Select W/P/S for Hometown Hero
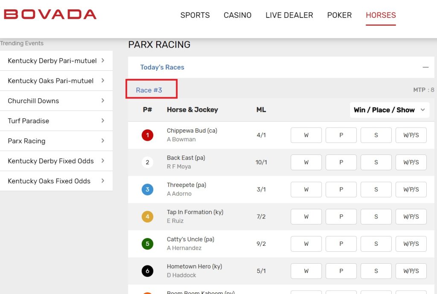This screenshot has height=294, width=437. 411,271
